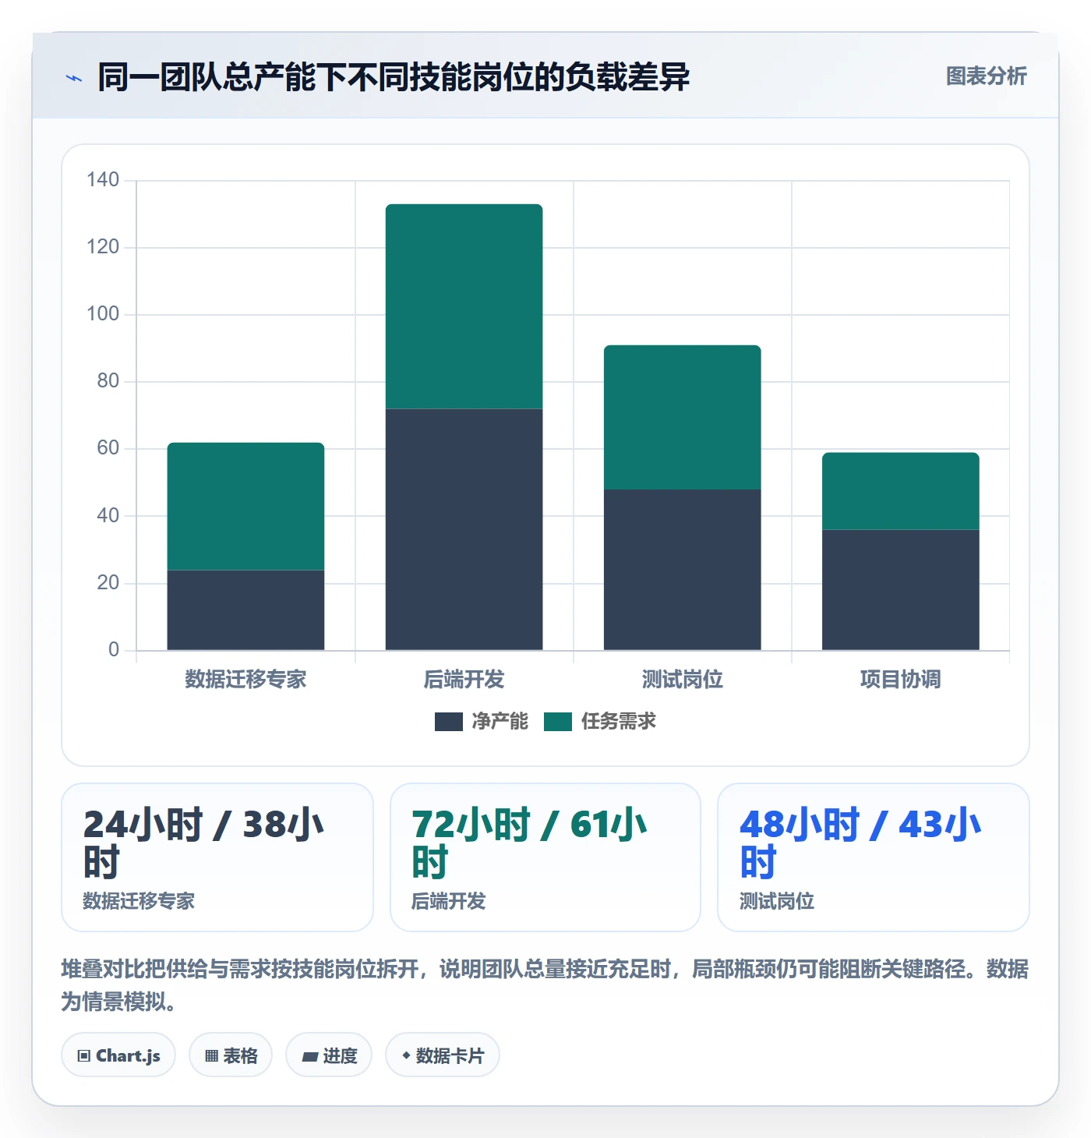
Task: Toggle the 净产能 legend swatch
Action: [448, 722]
